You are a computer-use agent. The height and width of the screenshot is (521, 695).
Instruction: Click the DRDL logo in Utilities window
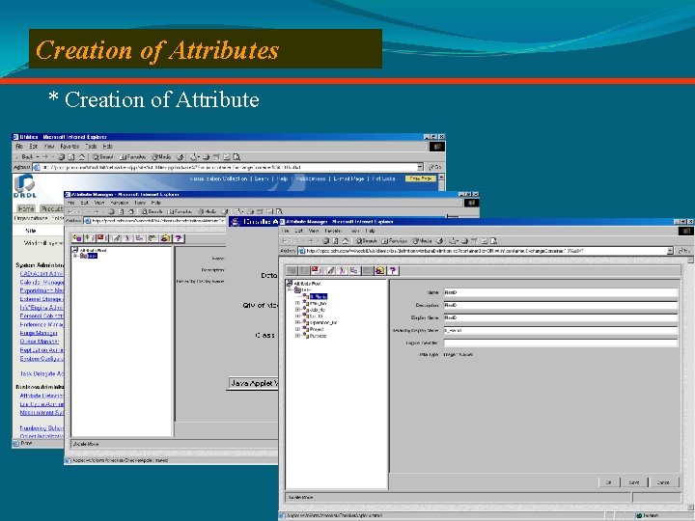coord(25,186)
